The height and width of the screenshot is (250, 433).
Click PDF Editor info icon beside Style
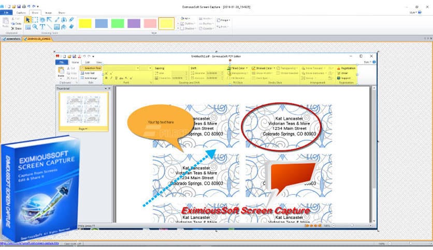(x=374, y=62)
